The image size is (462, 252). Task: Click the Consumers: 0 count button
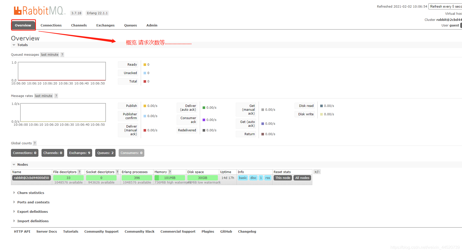point(131,153)
